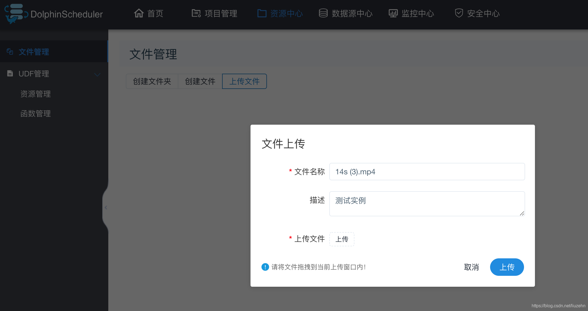Click the datasource center database icon
Viewport: 588px width, 311px height.
(x=323, y=13)
